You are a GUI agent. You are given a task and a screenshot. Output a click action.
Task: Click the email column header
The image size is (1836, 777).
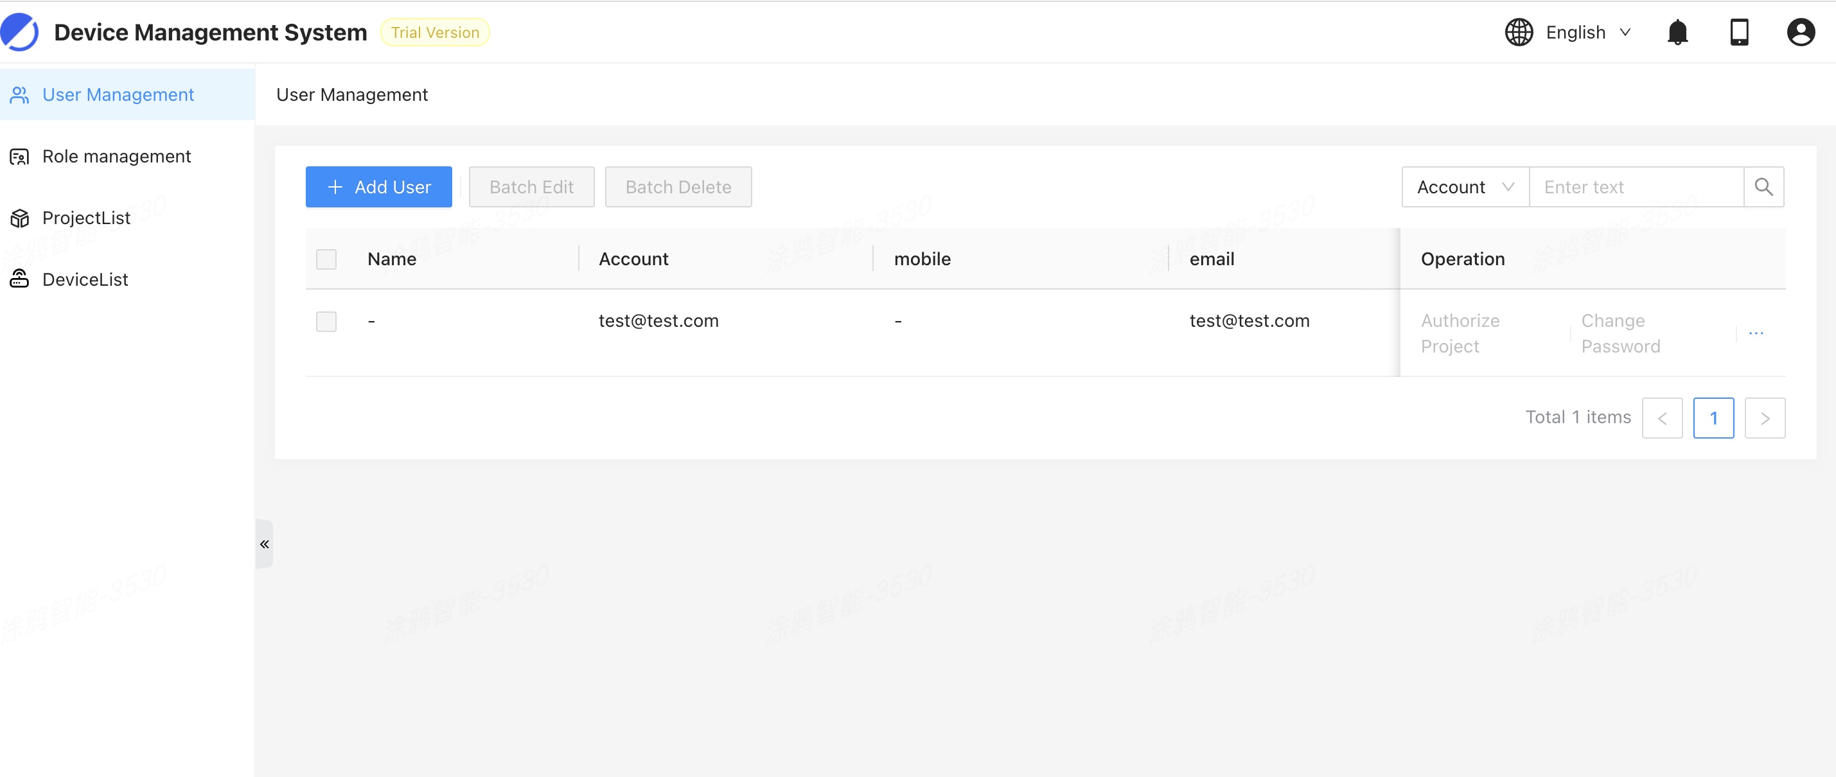(x=1211, y=259)
